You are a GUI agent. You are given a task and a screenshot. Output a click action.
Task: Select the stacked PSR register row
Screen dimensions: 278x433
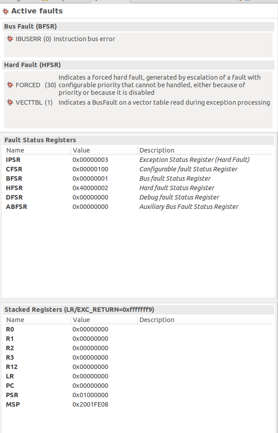pyautogui.click(x=12, y=395)
